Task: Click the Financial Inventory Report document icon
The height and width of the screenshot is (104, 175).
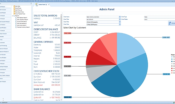Action: pos(16,27)
